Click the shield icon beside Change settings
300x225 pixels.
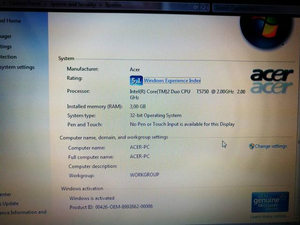pyautogui.click(x=252, y=146)
